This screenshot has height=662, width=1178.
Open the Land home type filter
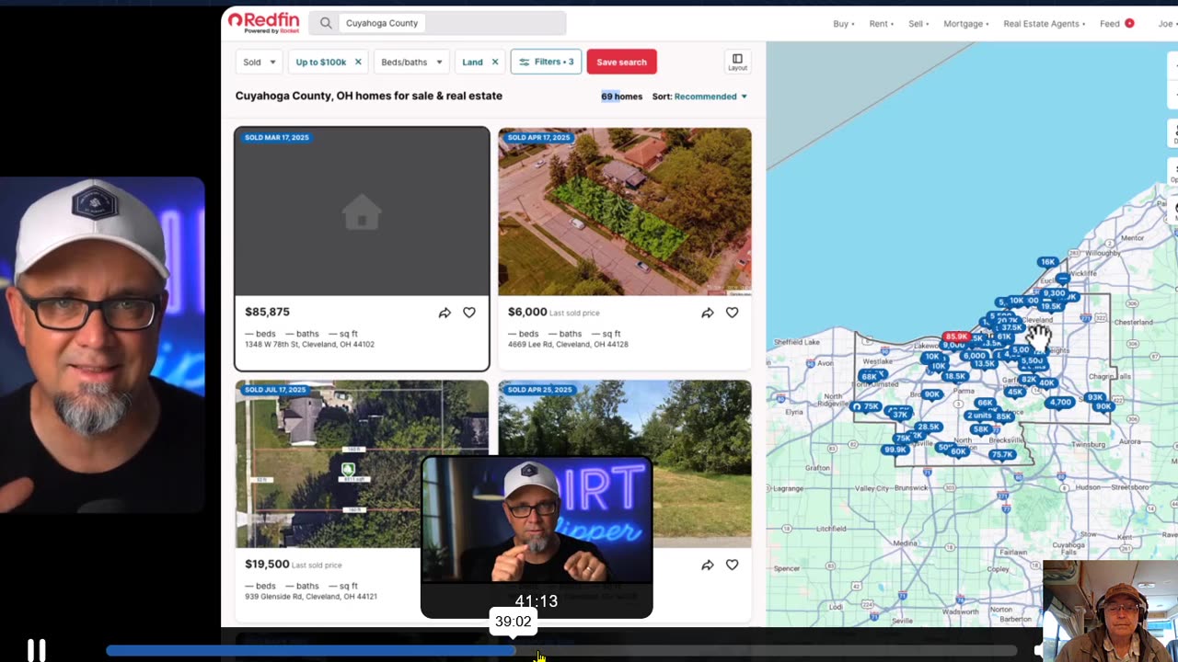point(472,63)
